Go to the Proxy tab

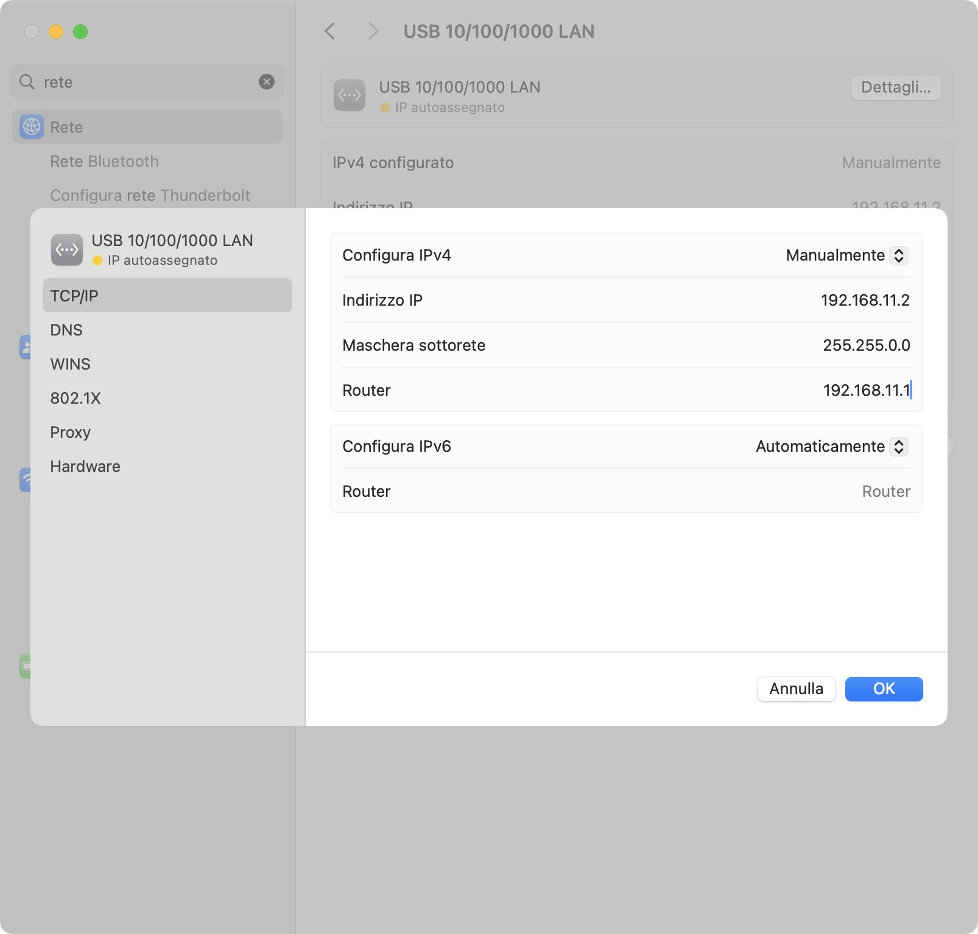[70, 432]
